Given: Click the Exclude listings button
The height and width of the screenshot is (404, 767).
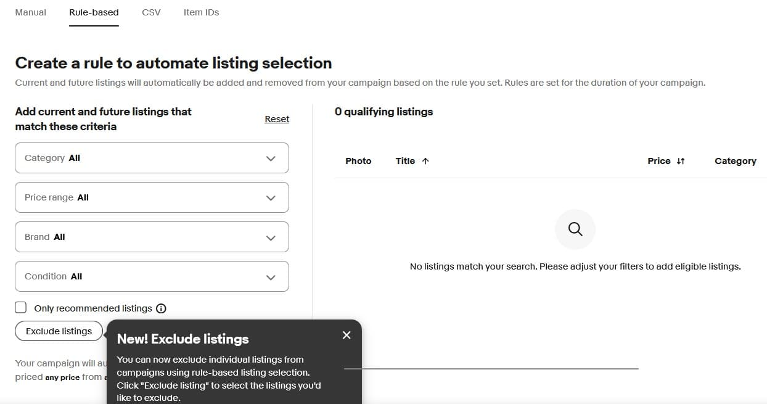Looking at the screenshot, I should (59, 331).
